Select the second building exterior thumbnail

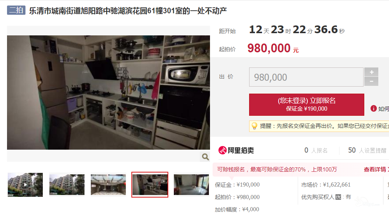(x=67, y=185)
